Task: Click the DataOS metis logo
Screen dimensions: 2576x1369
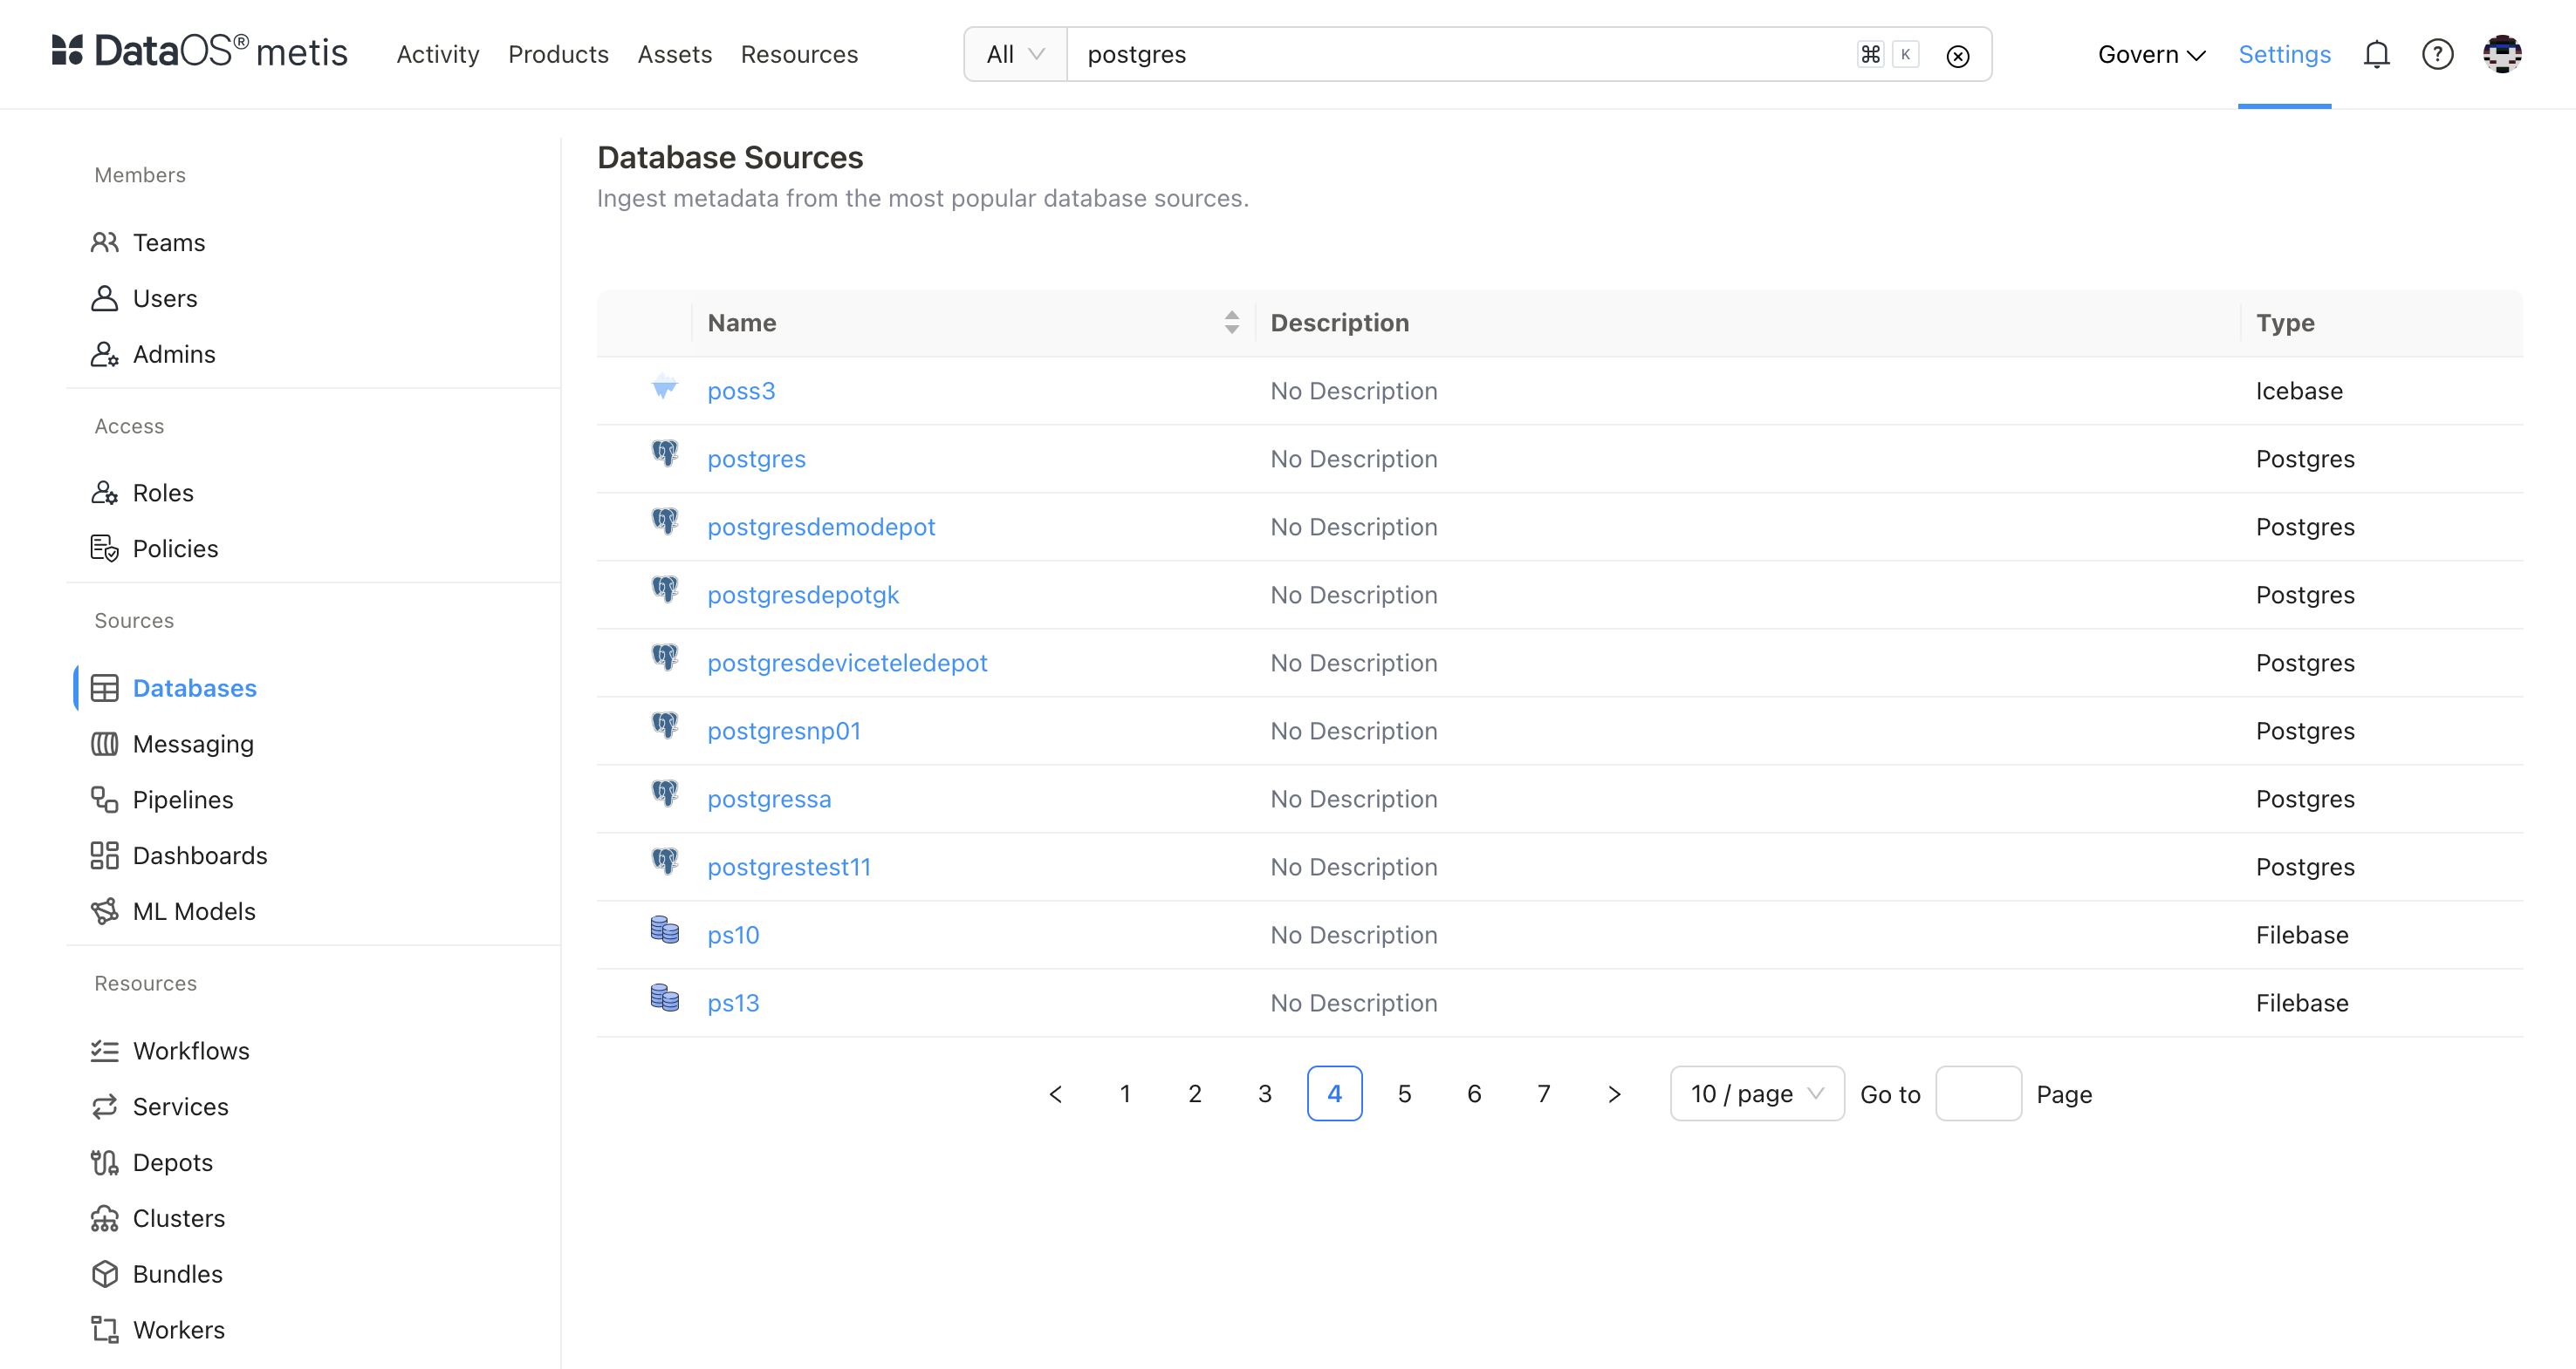Action: (200, 52)
